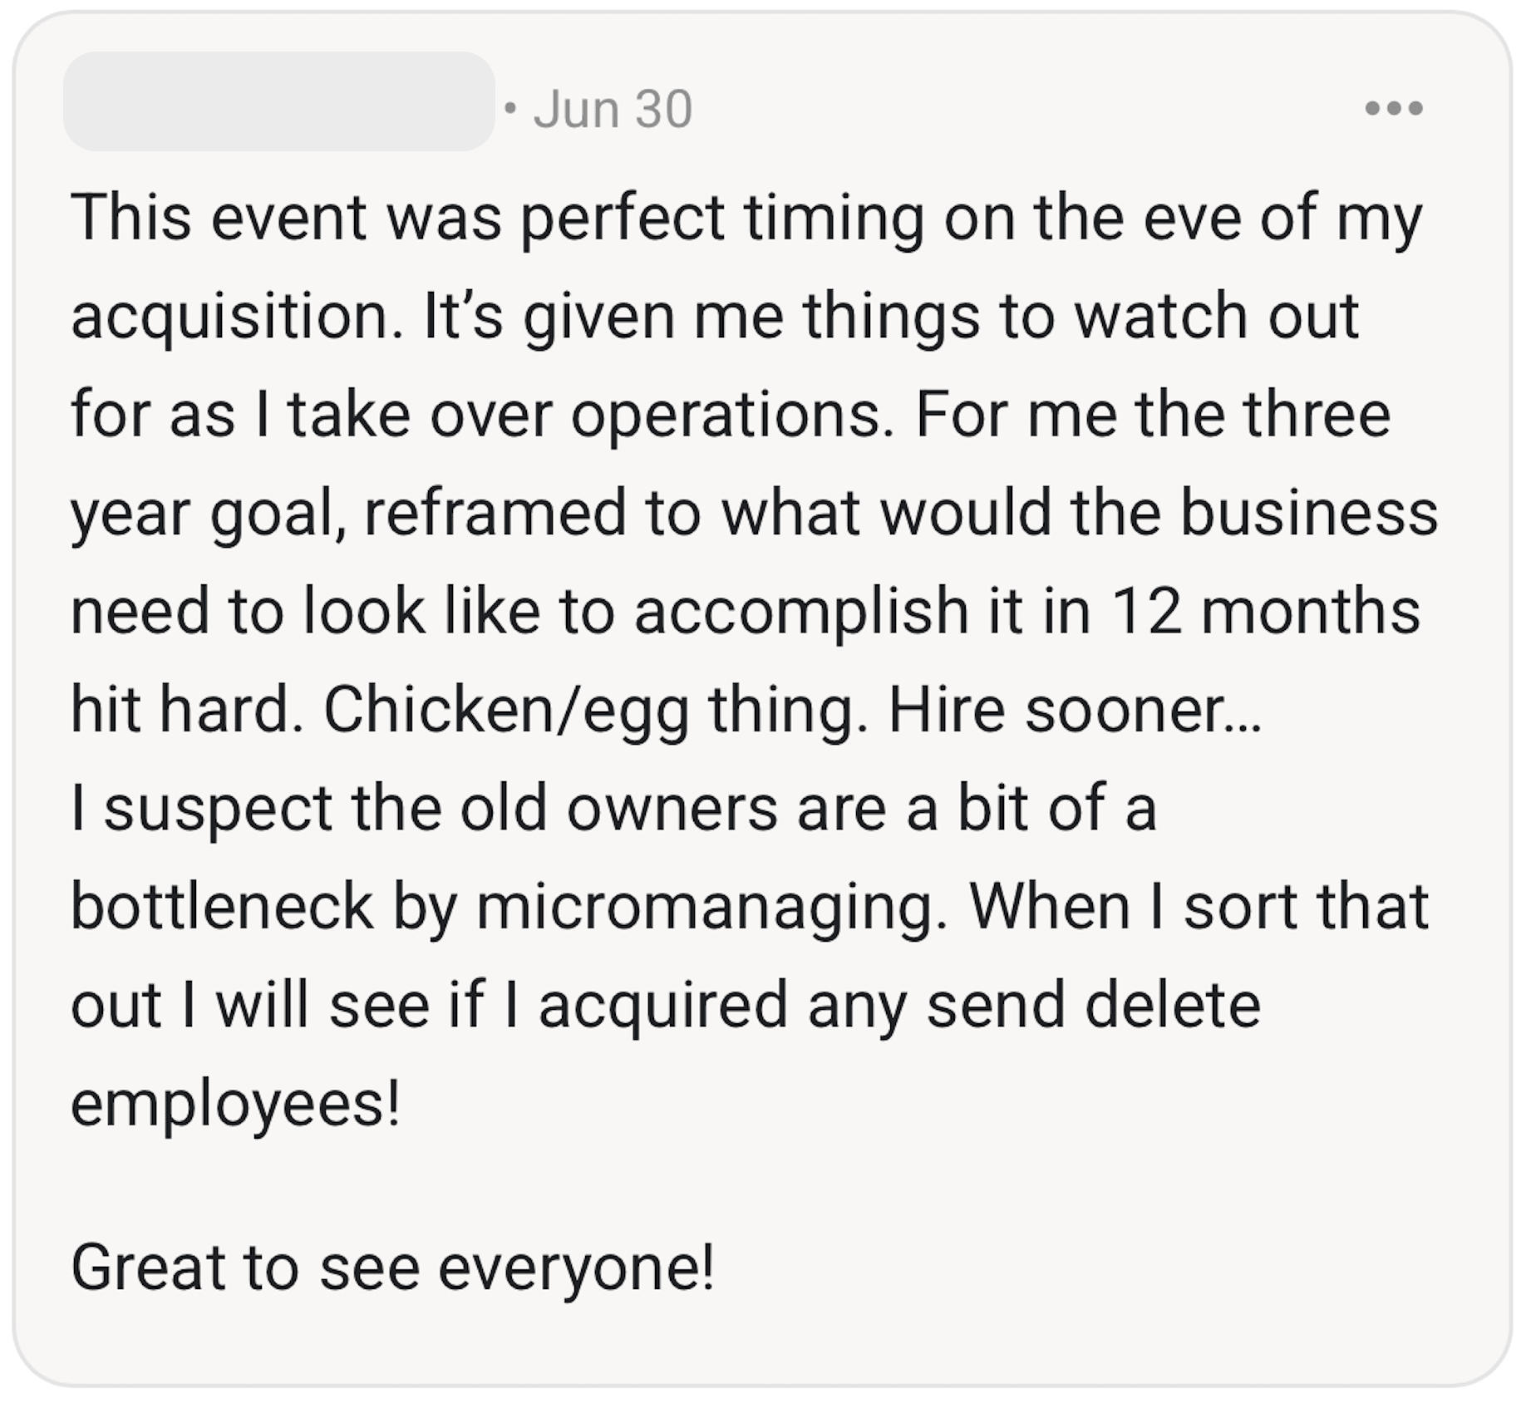The width and height of the screenshot is (1526, 1413).
Task: Click the words 'Hire sooner…'
Action: pyautogui.click(x=1075, y=711)
